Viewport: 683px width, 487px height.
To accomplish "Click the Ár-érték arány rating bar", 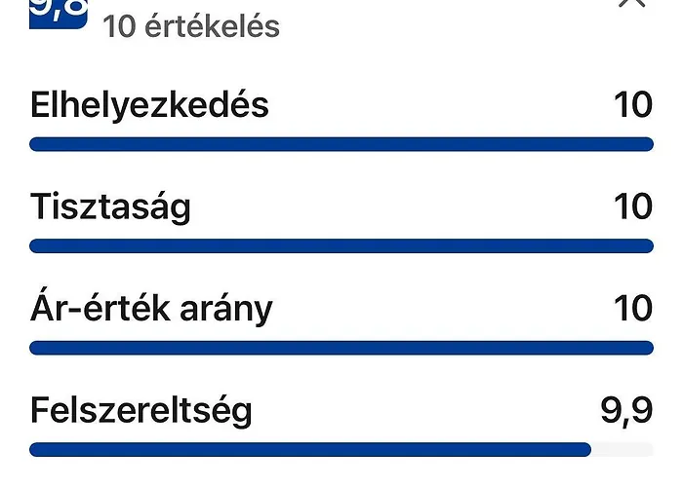I will (341, 348).
